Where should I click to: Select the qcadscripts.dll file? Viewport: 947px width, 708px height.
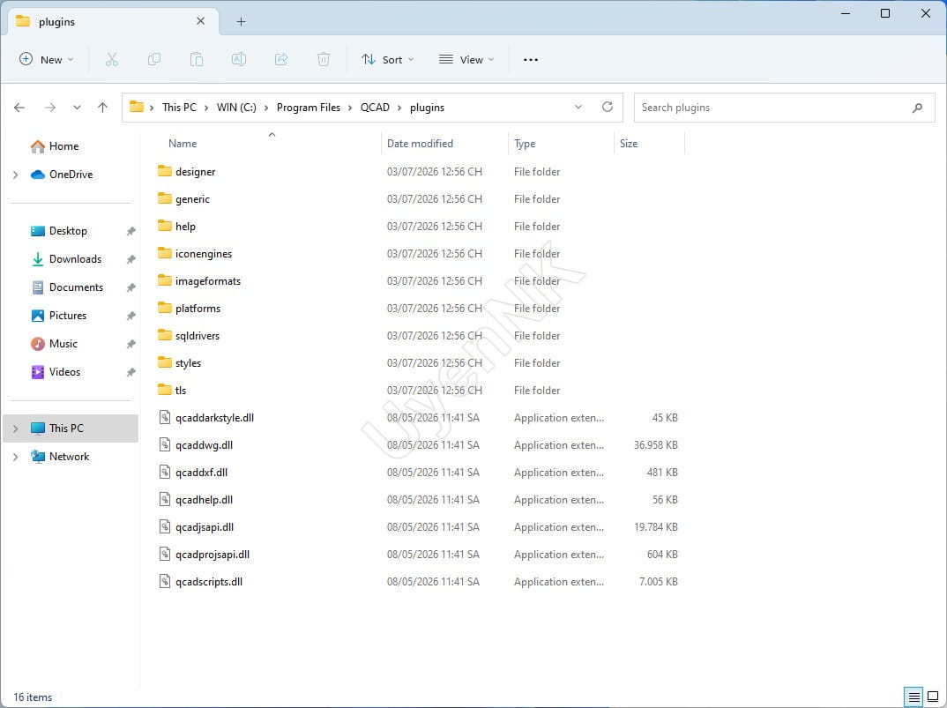pos(209,582)
